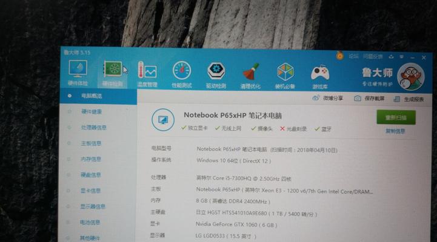The height and width of the screenshot is (242, 437).
Task: Click the Notebook P65xHP motherboard value
Action: coord(284,191)
